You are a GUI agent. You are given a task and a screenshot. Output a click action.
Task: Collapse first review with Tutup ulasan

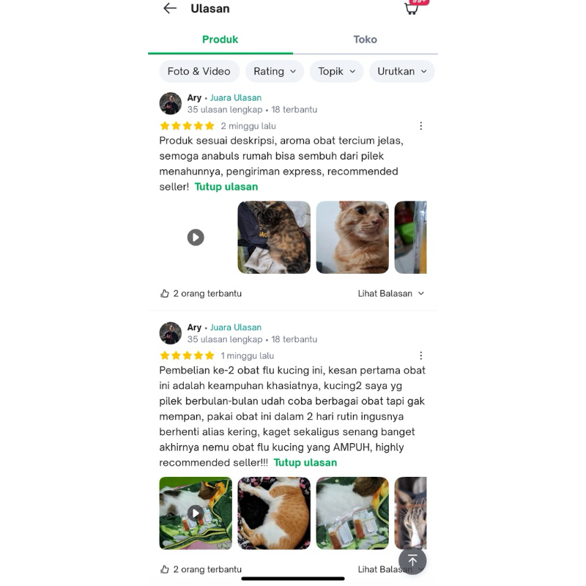[226, 187]
